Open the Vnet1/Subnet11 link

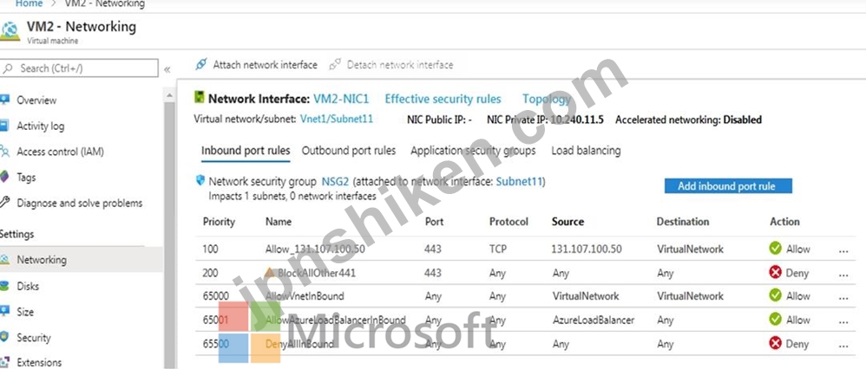coord(337,120)
